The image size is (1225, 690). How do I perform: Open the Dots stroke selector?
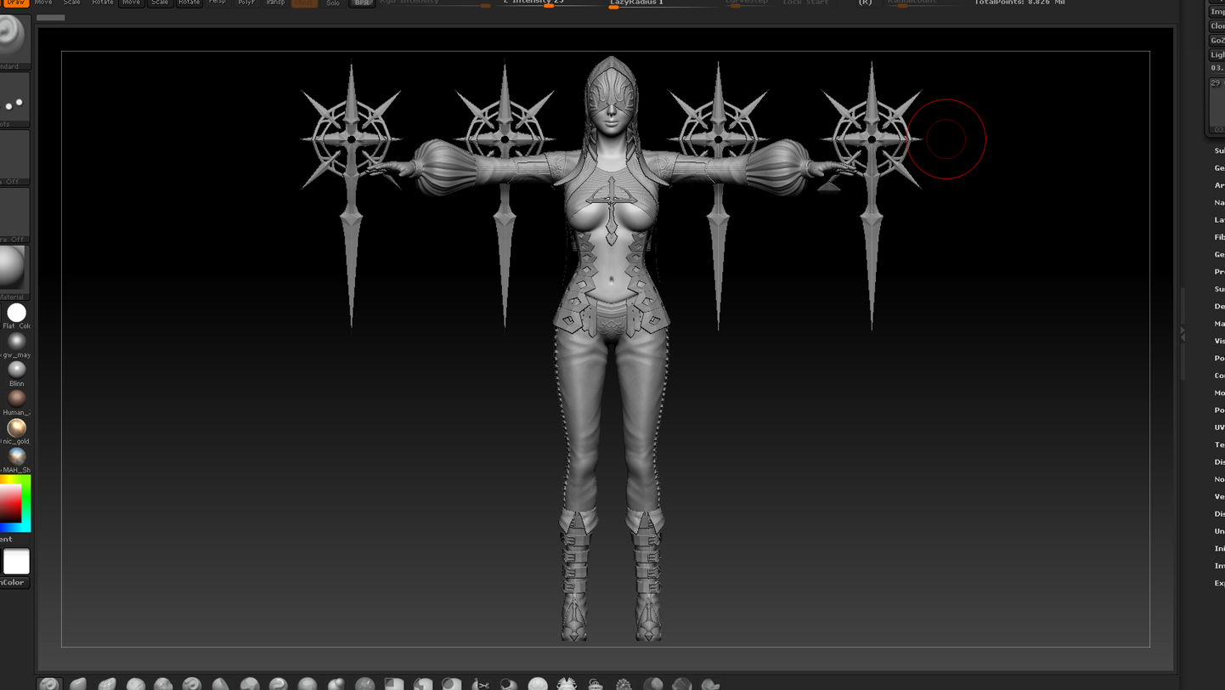14,100
